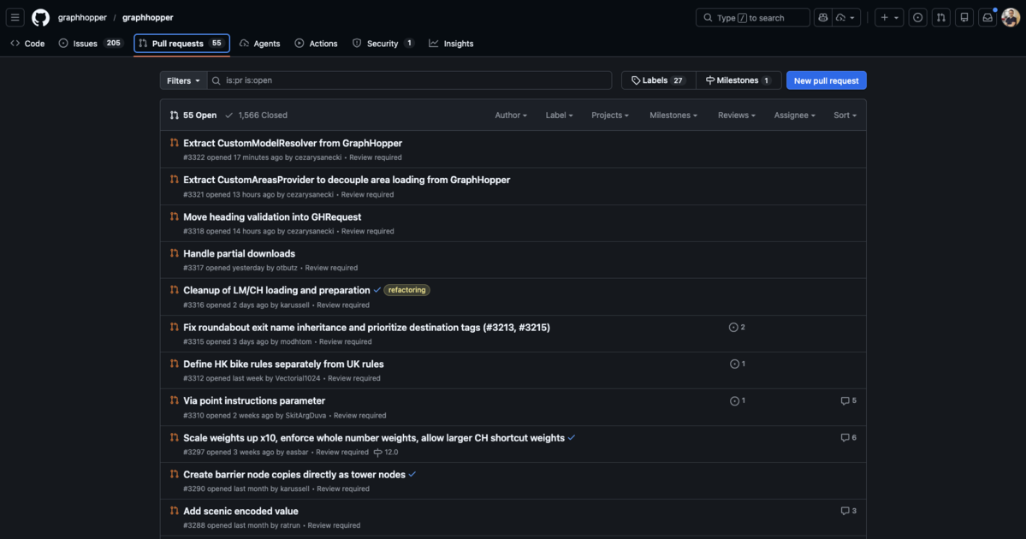Expand the Assignee filter dropdown
1026x539 pixels.
pyautogui.click(x=794, y=115)
